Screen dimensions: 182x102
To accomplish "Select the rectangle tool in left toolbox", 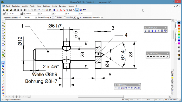I will pos(3,38).
